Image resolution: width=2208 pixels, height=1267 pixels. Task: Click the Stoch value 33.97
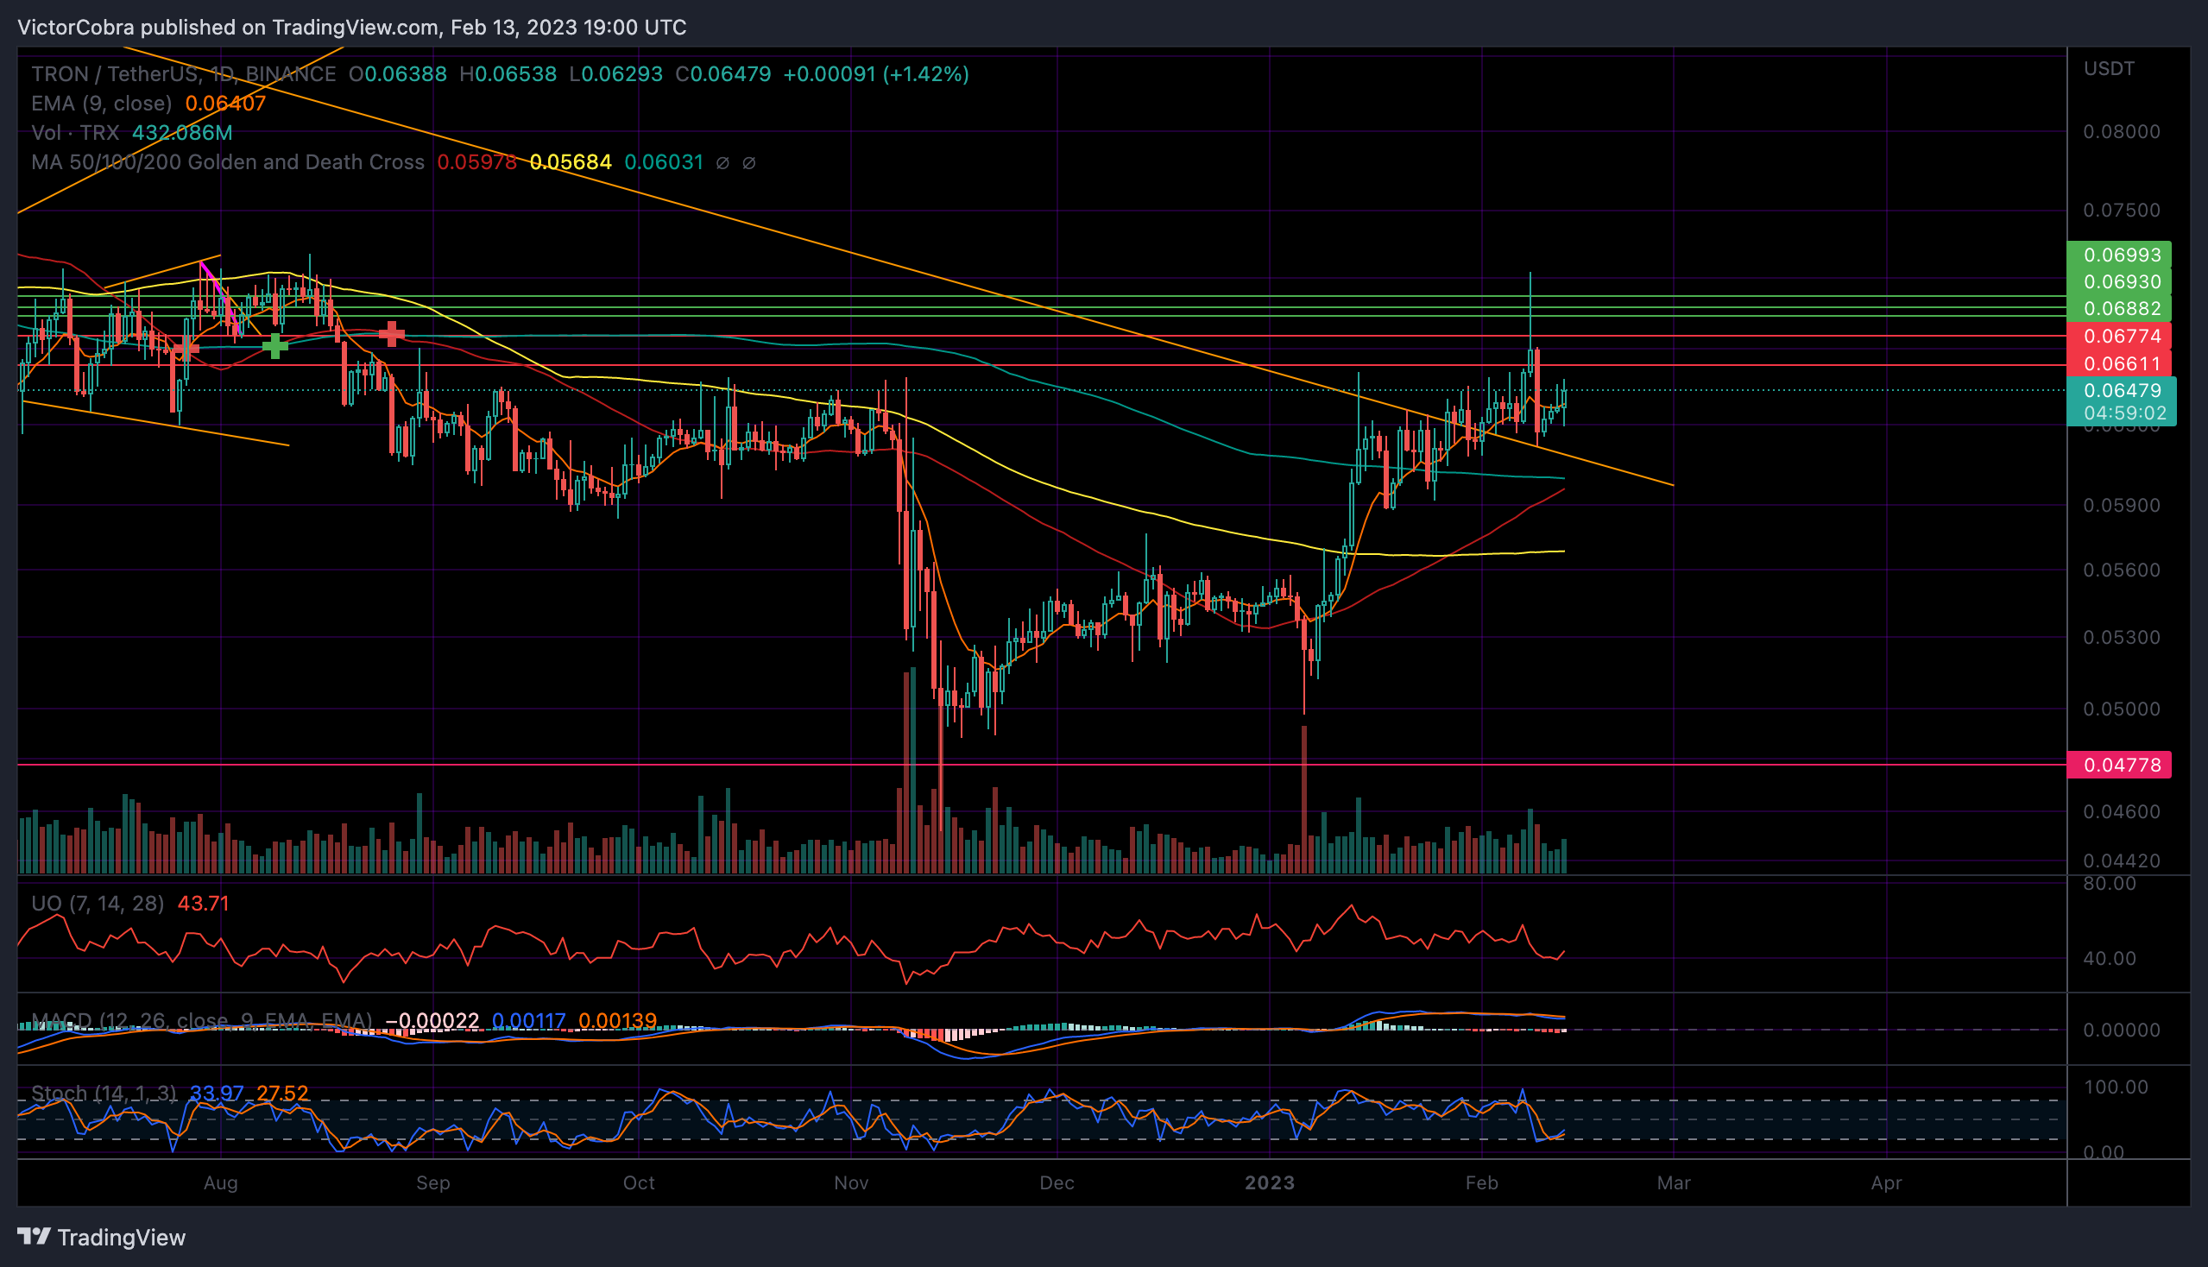(217, 1093)
